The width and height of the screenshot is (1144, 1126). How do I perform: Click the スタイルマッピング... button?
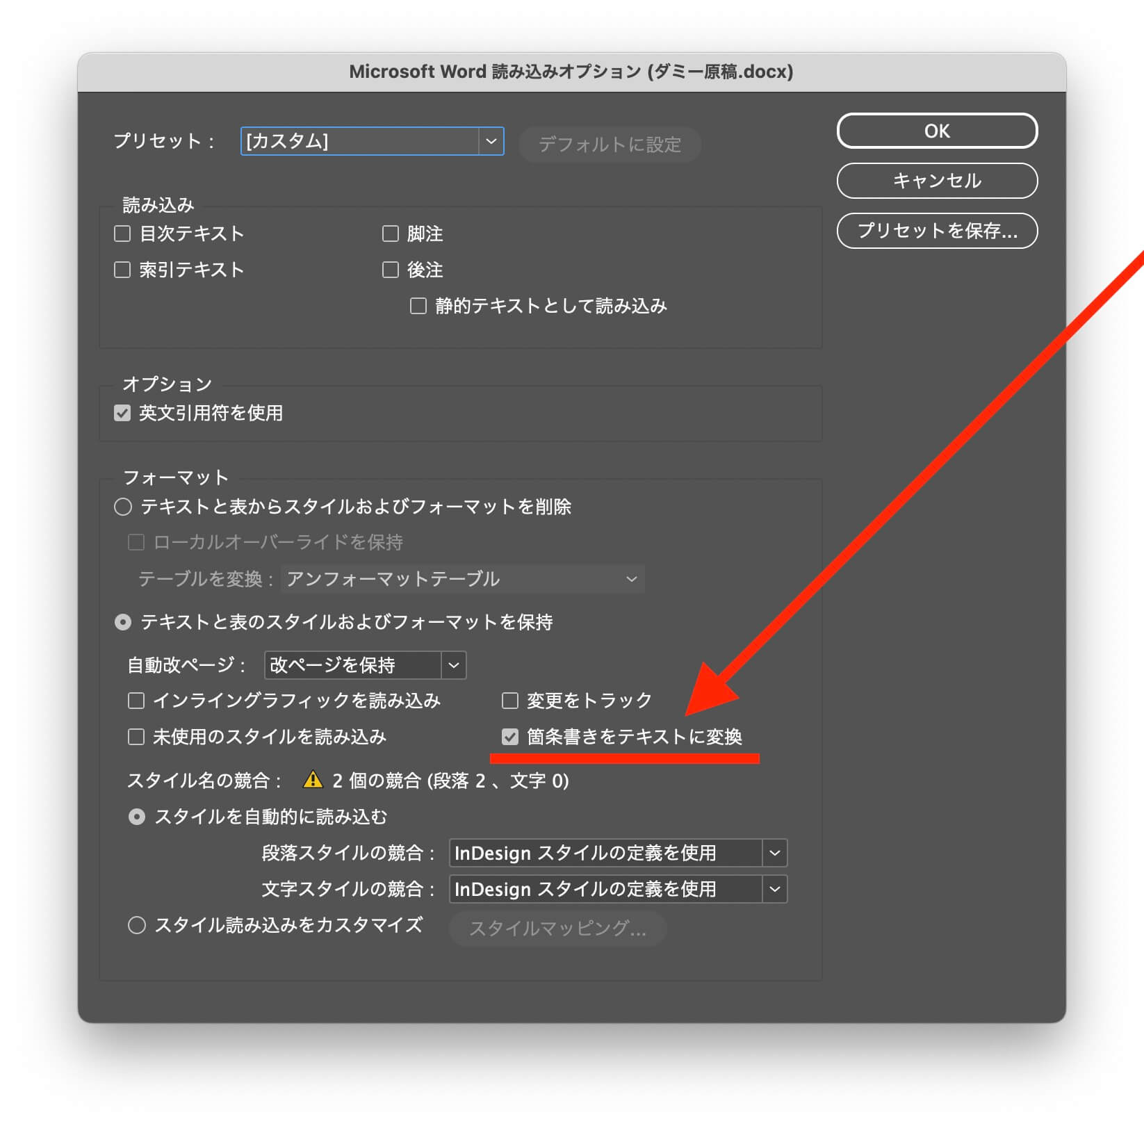point(557,929)
